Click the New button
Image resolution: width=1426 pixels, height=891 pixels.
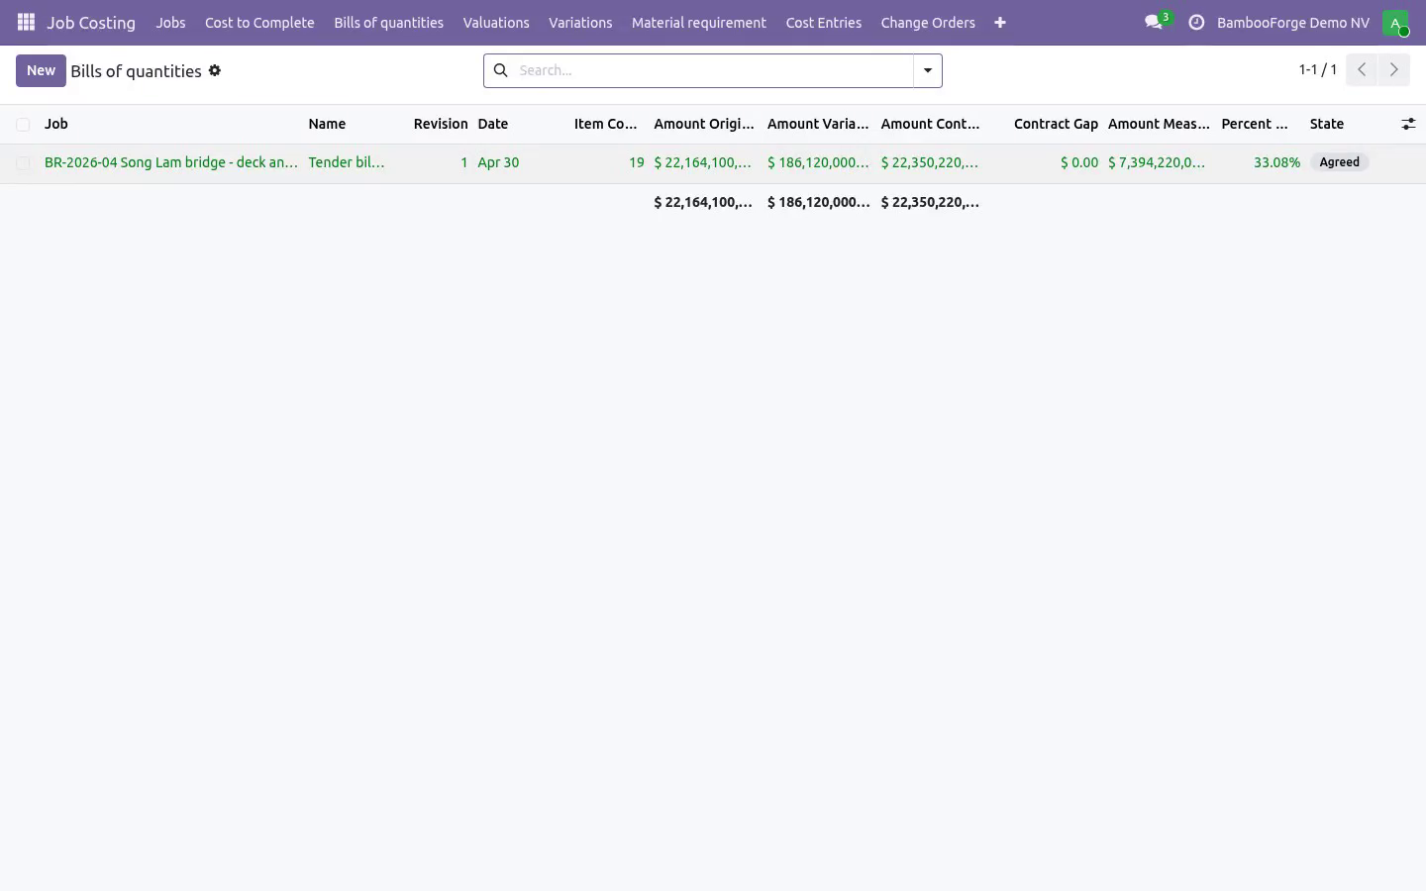41,70
